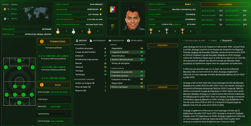Open the Mentalité Équilibré dropdown

pos(54,107)
